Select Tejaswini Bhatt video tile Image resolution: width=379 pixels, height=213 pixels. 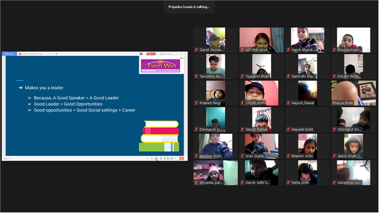[262, 67]
